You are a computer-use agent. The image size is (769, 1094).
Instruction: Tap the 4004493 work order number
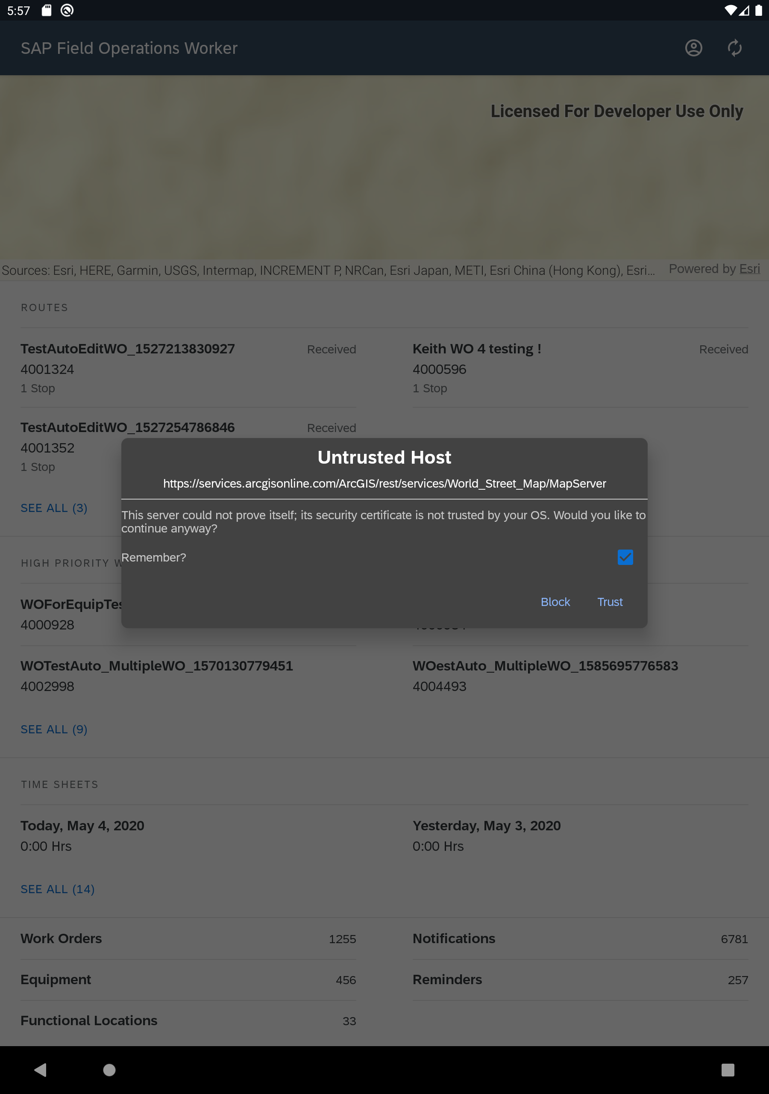coord(439,686)
